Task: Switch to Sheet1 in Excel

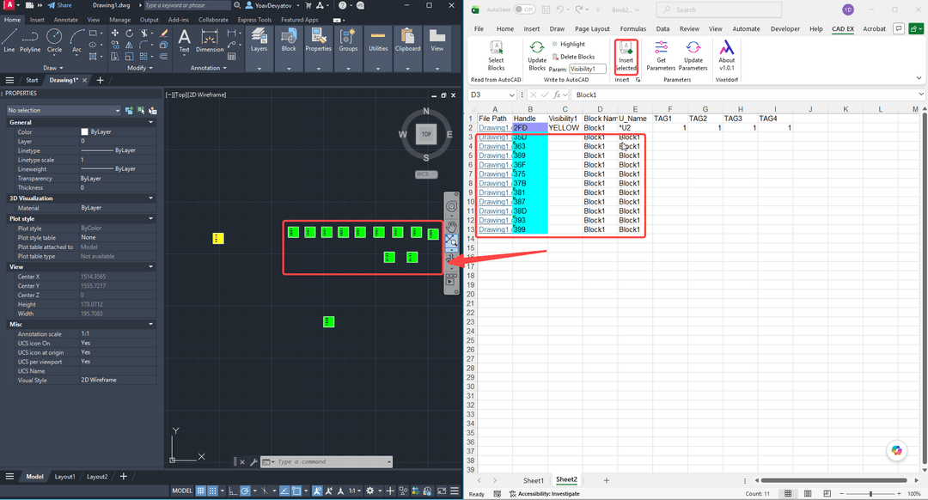Action: [x=534, y=480]
